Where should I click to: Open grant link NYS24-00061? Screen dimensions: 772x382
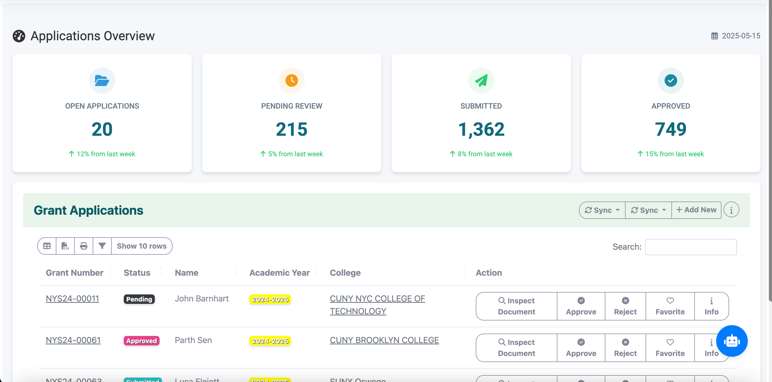(x=73, y=340)
